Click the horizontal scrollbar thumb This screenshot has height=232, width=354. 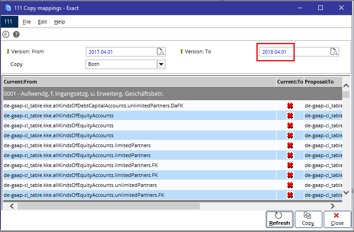click(109, 206)
